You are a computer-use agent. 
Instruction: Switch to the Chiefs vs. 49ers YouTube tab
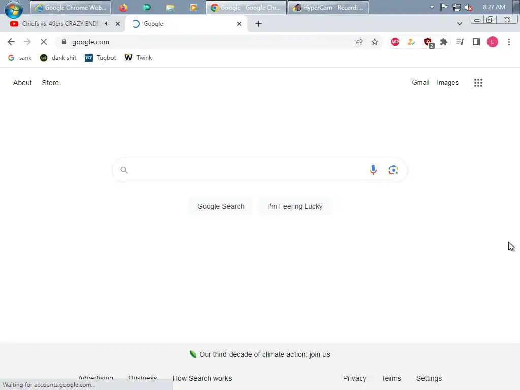pyautogui.click(x=60, y=24)
